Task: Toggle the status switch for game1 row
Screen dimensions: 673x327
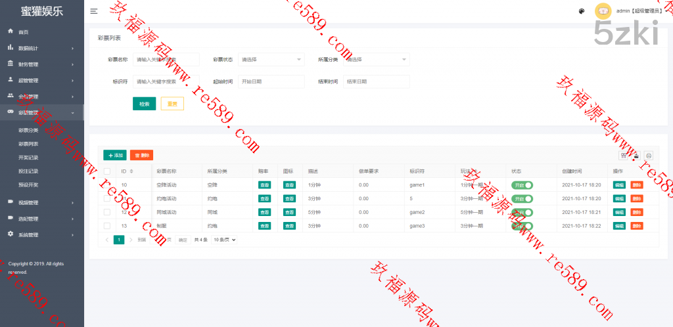Action: coord(522,185)
